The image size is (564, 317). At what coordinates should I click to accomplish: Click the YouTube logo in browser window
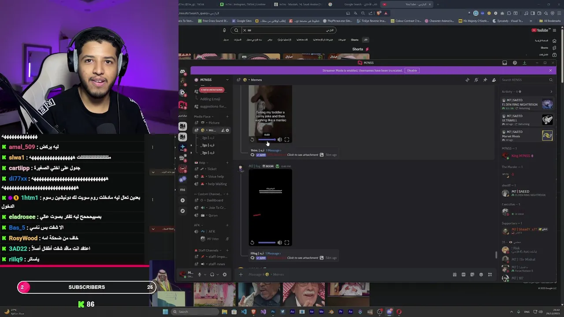[x=540, y=30]
